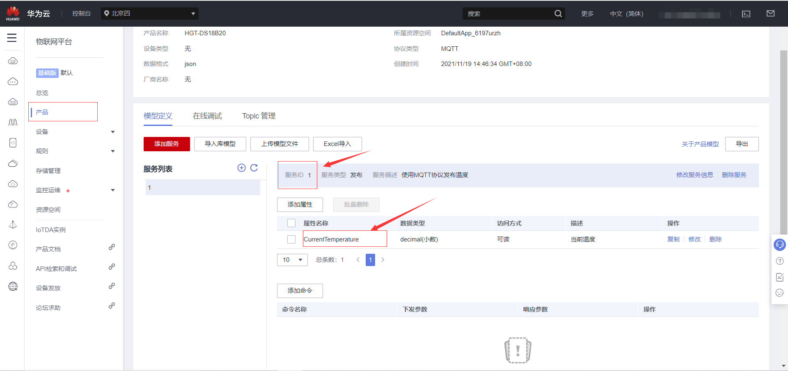Click the location pin icon beside 北京四
Viewport: 788px width, 371px height.
pos(107,14)
